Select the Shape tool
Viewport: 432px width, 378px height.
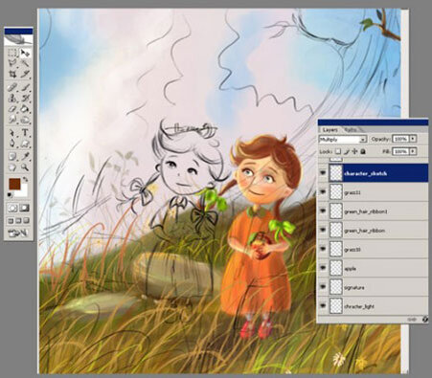coord(24,144)
